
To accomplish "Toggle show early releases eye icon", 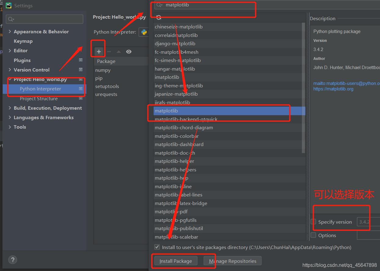I will point(129,52).
